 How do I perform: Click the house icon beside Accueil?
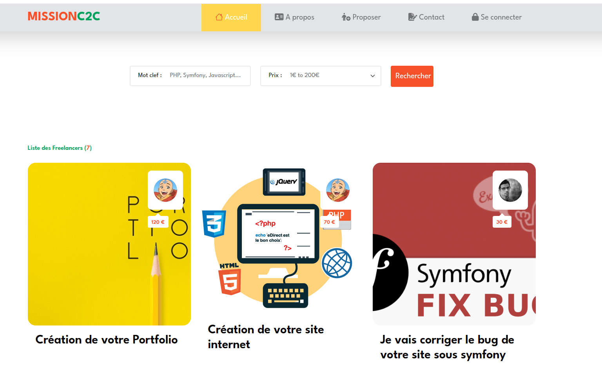(219, 17)
